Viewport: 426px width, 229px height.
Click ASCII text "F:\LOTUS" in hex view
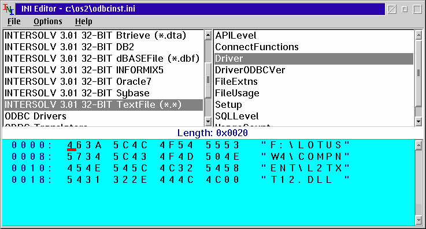[305, 145]
